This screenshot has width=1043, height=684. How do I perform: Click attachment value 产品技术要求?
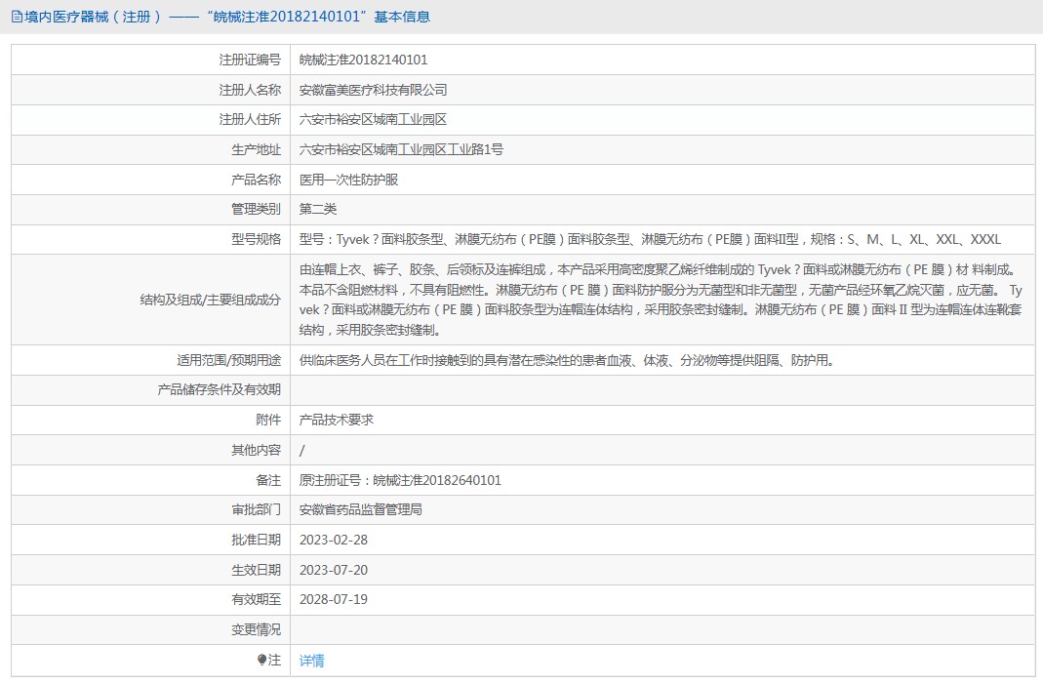337,420
